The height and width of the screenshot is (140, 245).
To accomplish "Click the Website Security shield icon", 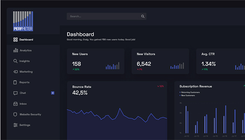I will tap(15, 114).
